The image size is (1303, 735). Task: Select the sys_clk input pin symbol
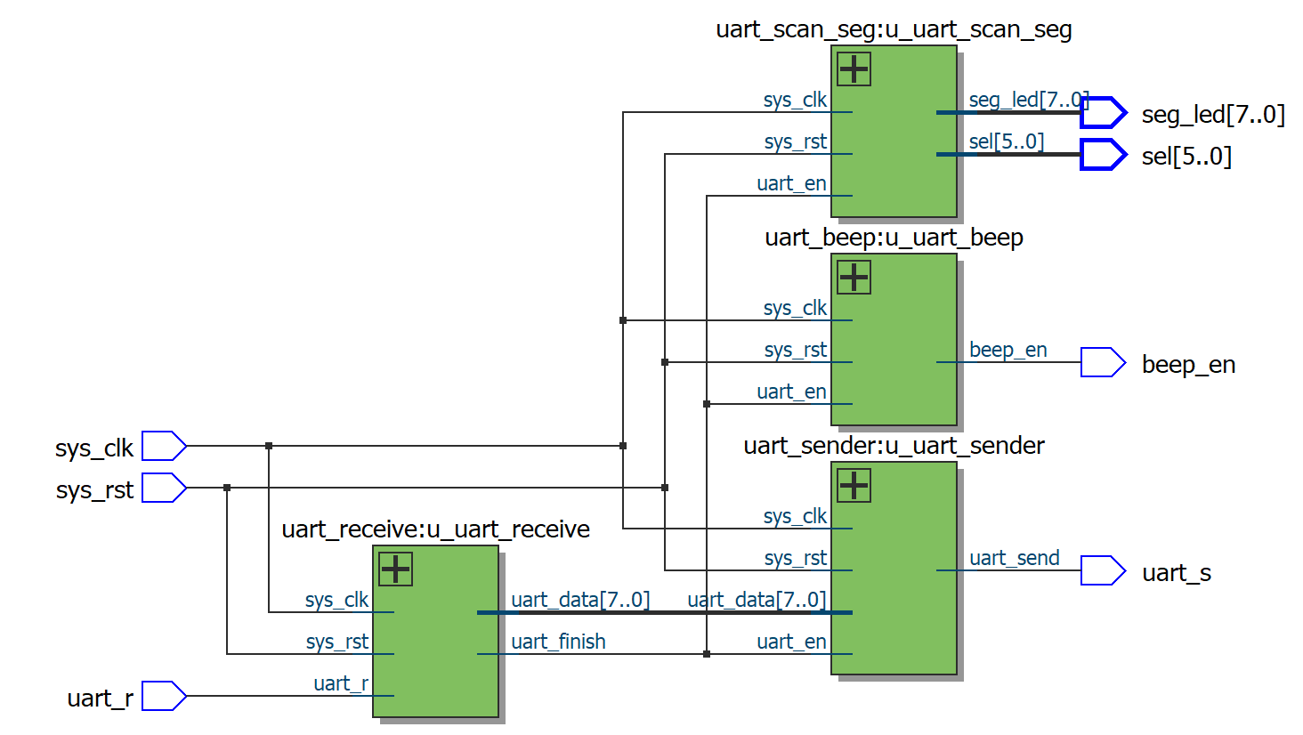pos(164,446)
